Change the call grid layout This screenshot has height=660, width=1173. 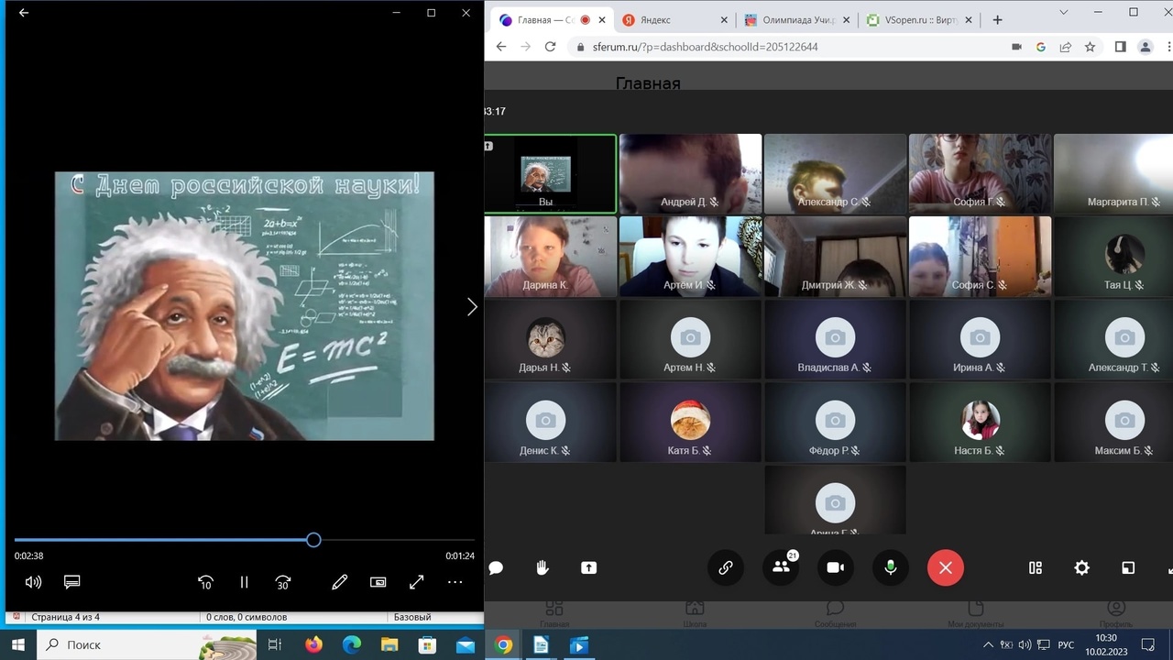[x=1036, y=567]
